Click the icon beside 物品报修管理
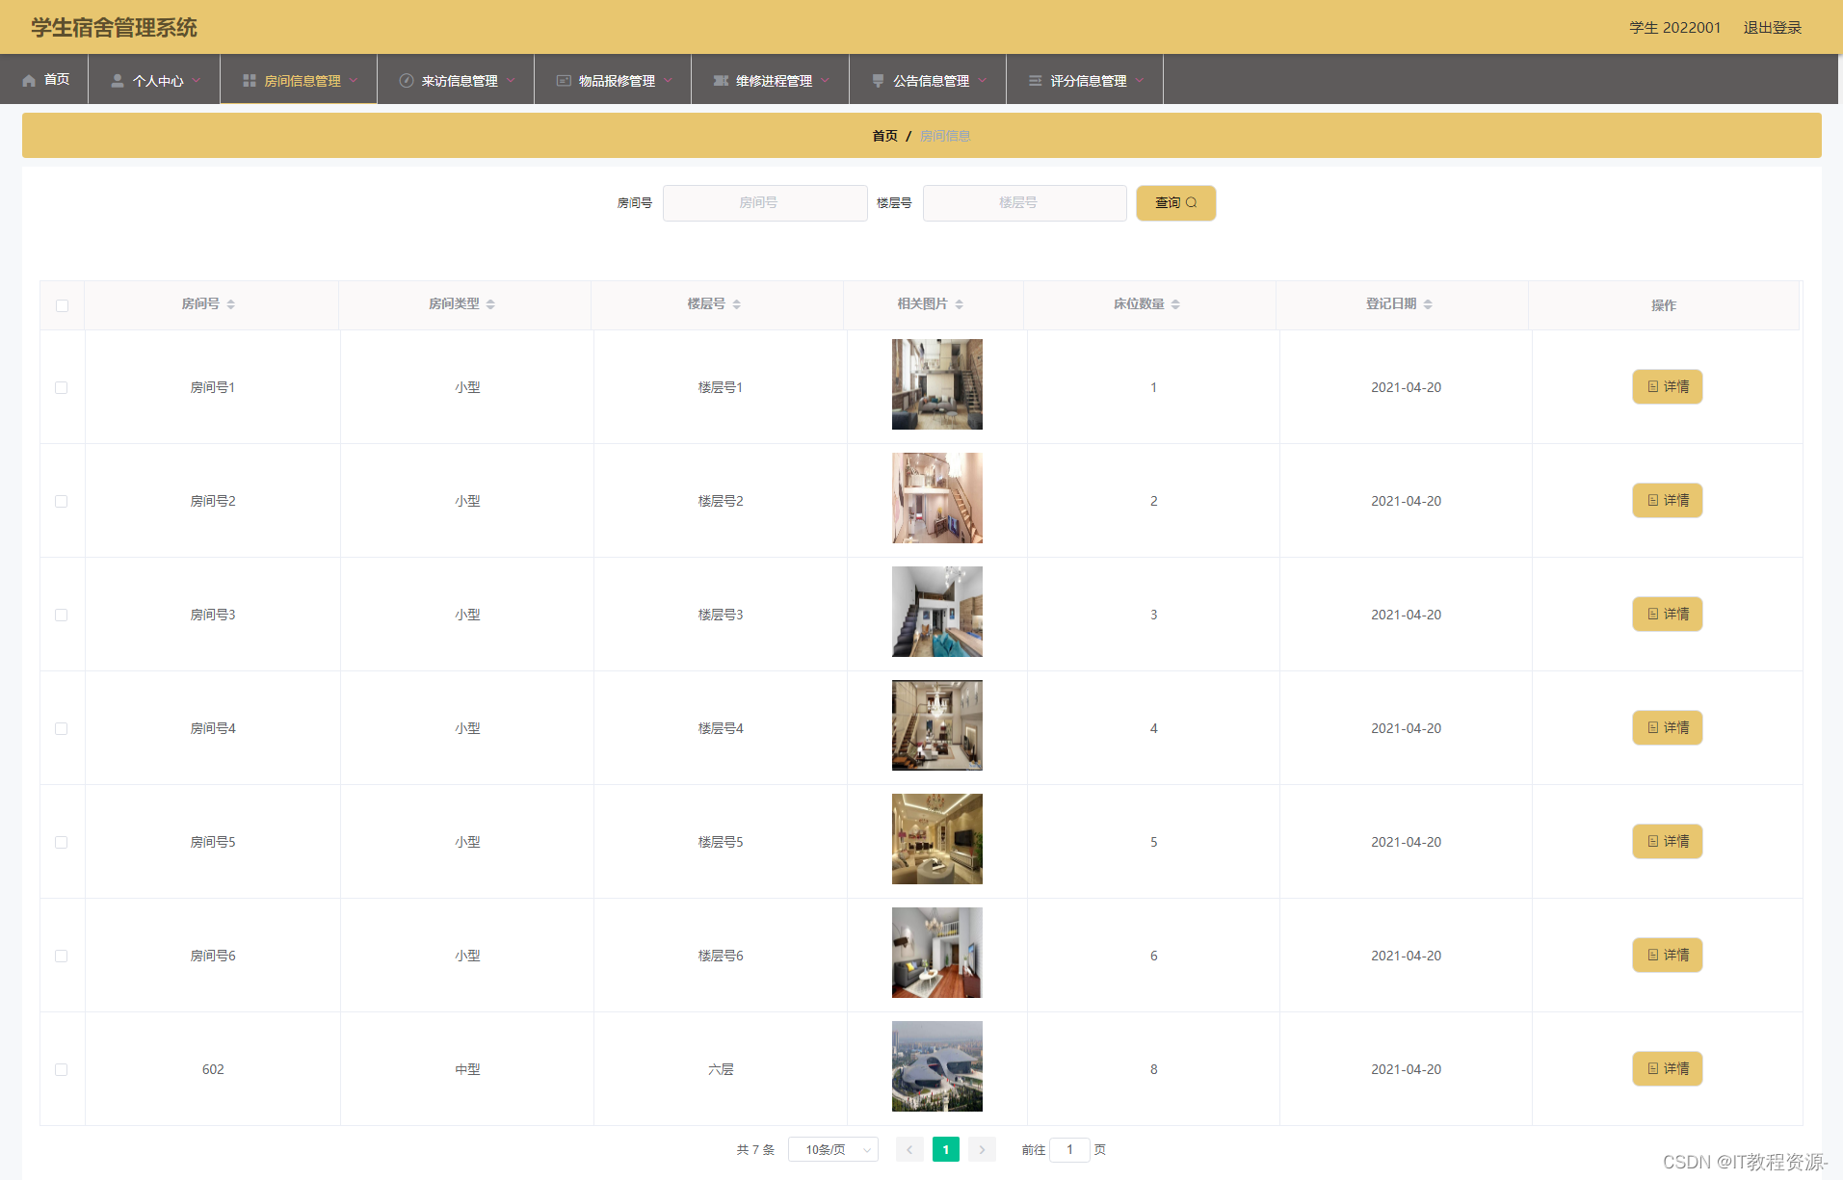 click(564, 81)
